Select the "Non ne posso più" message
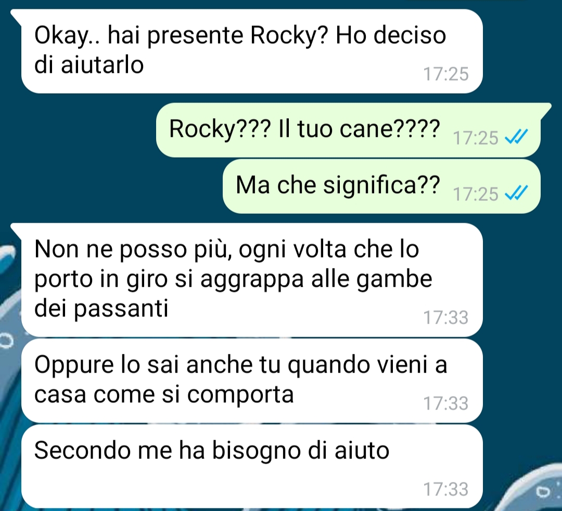 (x=252, y=280)
